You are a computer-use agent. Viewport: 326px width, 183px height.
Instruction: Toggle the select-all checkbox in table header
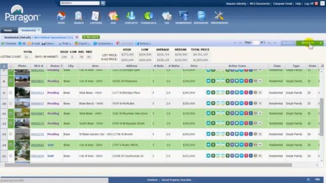point(11,66)
